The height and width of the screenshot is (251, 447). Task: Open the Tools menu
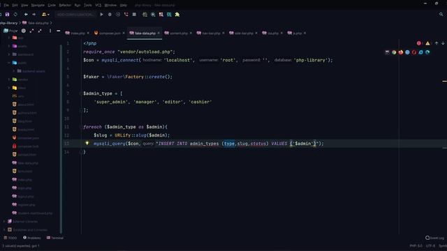(88, 5)
